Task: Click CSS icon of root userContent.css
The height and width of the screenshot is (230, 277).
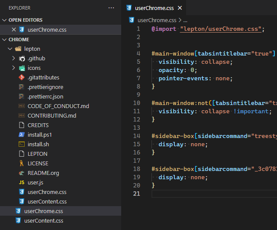Action: [18, 220]
